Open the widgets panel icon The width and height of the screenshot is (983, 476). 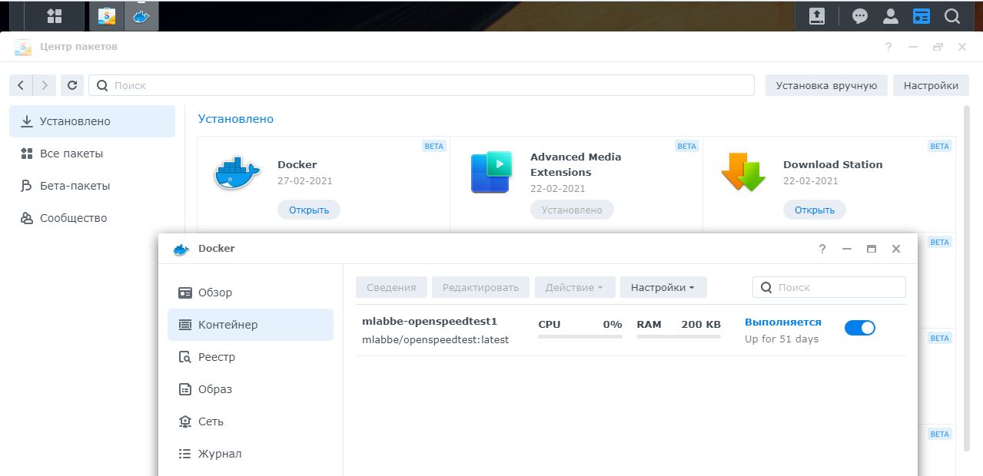click(922, 16)
